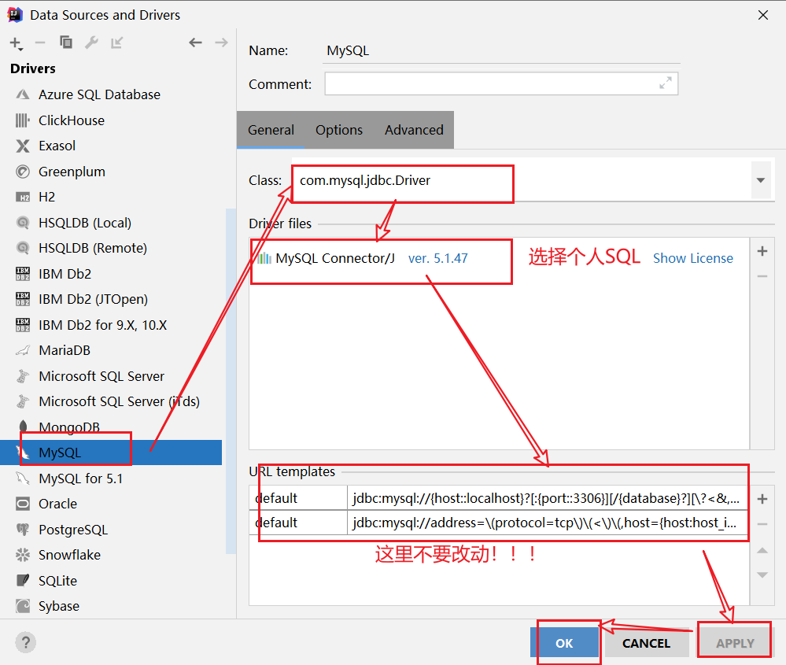Close the Data Sources and Drivers dialog
Viewport: 786px width, 665px height.
(x=763, y=15)
